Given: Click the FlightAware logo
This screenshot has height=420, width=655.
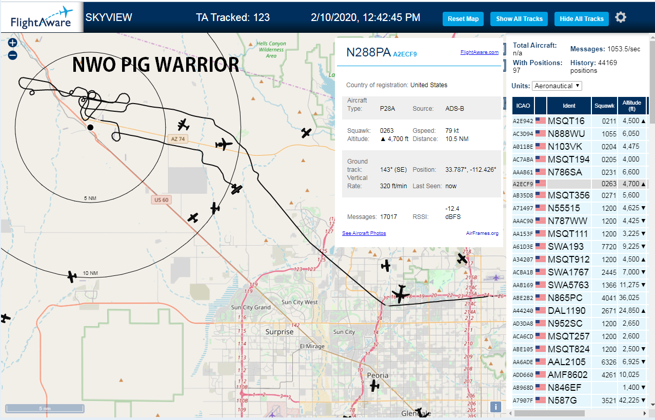Looking at the screenshot, I should 42,18.
